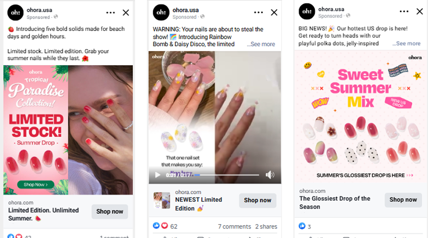
Task: Click the reaction icons next to 62
Action: 161,226
